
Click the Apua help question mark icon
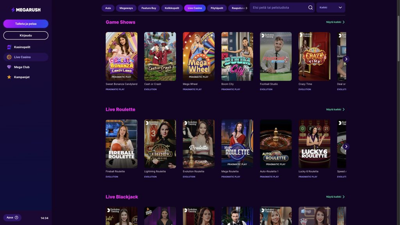(x=16, y=218)
